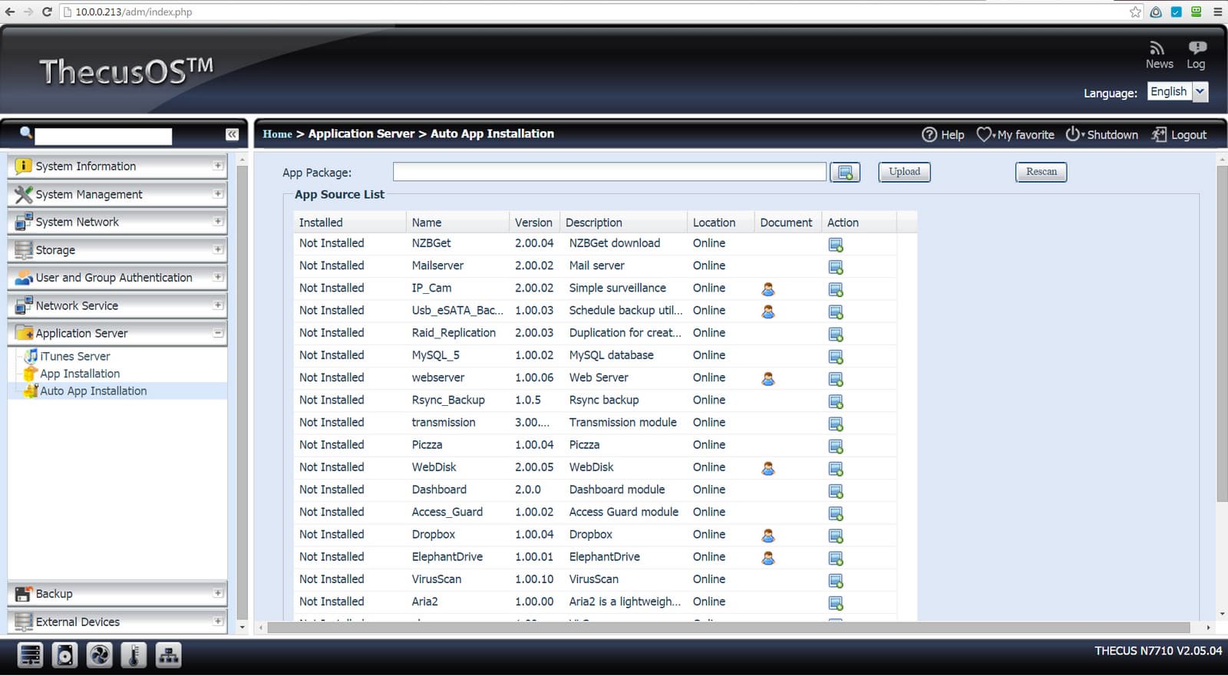
Task: Log out using the Logout link
Action: pyautogui.click(x=1180, y=135)
